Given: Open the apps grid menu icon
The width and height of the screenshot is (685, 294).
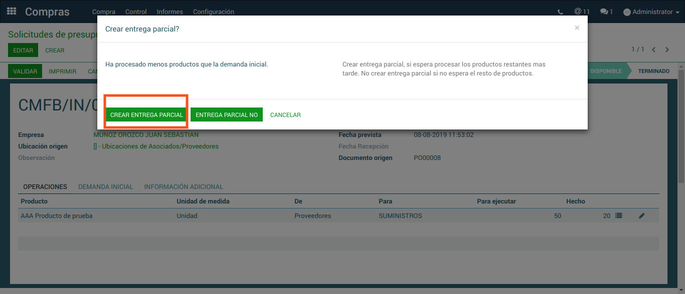Looking at the screenshot, I should [x=11, y=11].
